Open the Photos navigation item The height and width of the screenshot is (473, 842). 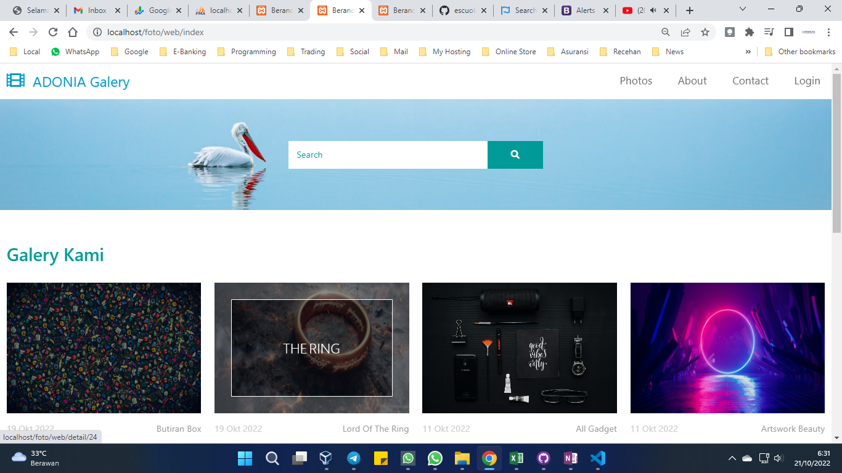click(x=636, y=81)
